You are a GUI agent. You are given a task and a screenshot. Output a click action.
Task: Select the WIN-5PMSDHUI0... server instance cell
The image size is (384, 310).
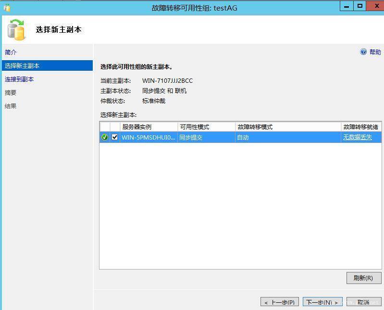[149, 137]
